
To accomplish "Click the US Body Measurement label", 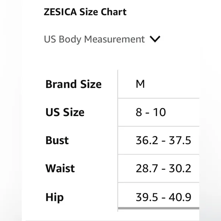I will point(94,39).
